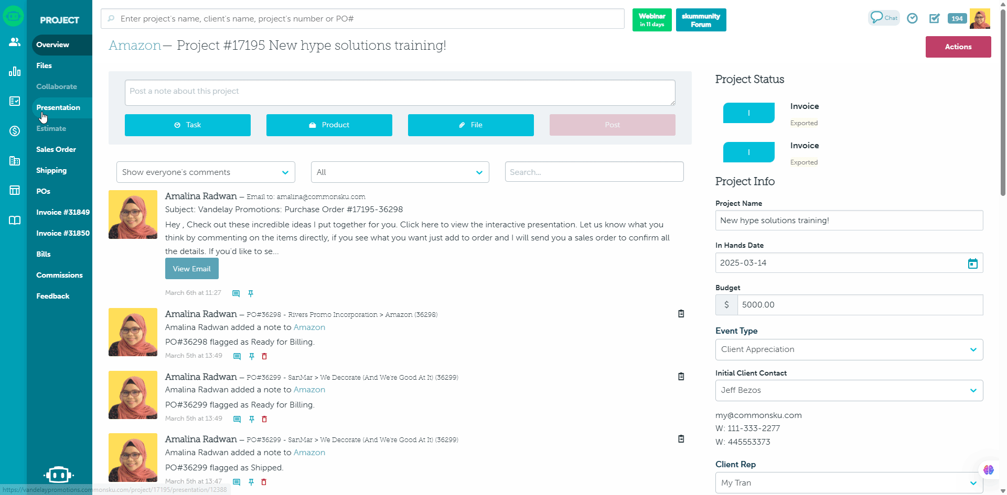
Task: Click the contacts people icon in sidebar
Action: (x=14, y=42)
